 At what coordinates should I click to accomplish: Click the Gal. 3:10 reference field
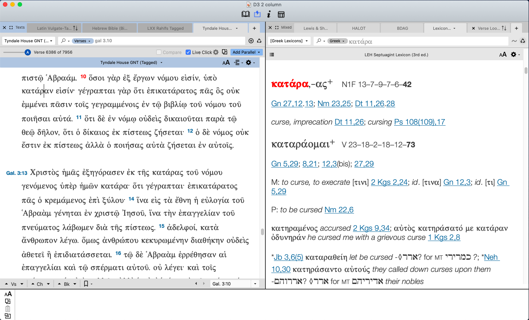tap(230, 284)
